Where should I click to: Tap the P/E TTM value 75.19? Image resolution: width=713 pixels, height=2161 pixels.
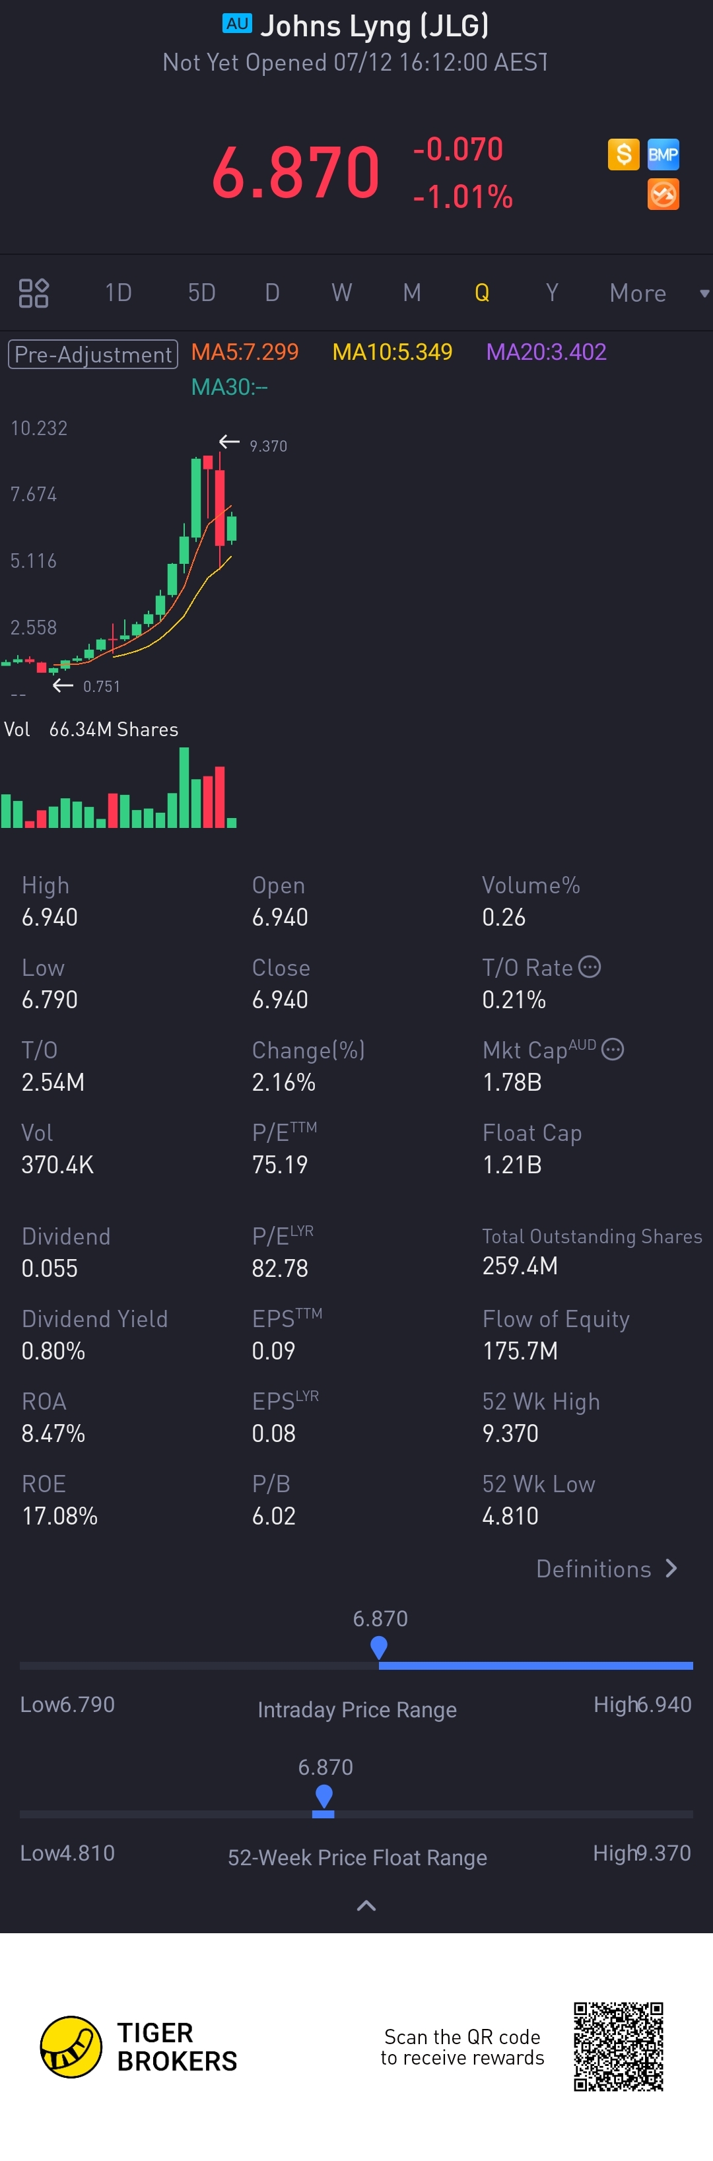click(280, 1165)
